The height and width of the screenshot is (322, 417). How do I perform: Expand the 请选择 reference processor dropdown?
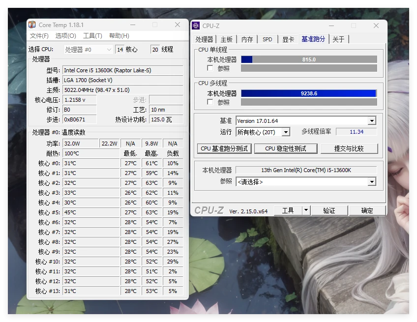pos(372,182)
